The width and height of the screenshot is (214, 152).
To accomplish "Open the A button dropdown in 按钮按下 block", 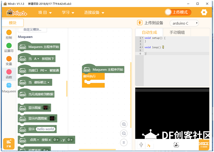I will pyautogui.click(x=36, y=59).
